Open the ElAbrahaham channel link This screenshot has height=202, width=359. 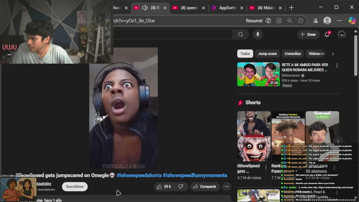291,75
